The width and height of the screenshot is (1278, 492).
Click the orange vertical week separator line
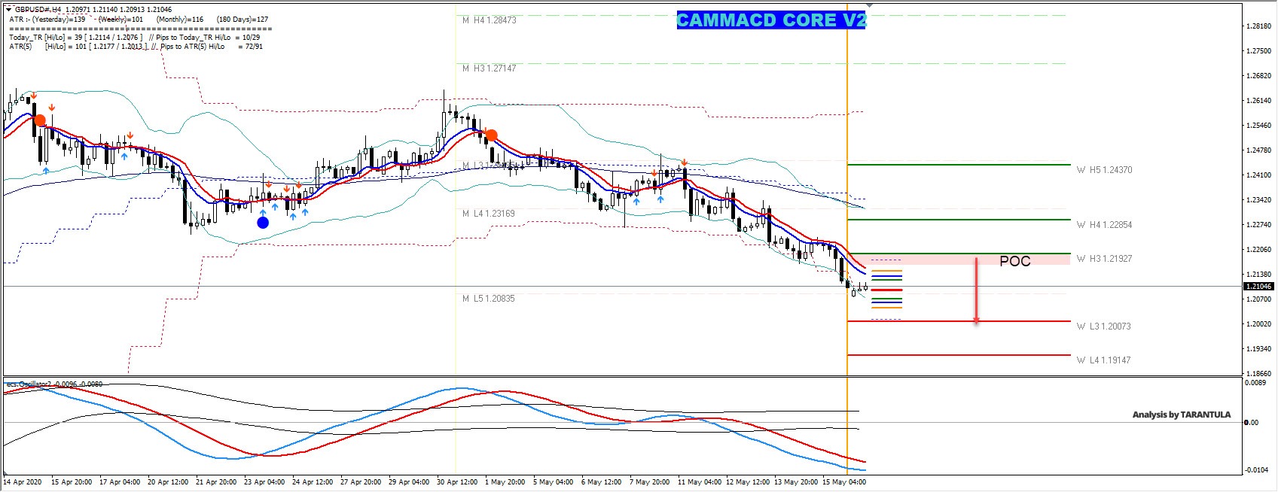(847, 188)
